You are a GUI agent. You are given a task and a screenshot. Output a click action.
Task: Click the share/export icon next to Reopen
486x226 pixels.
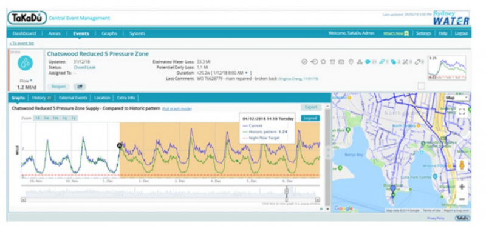(x=80, y=87)
